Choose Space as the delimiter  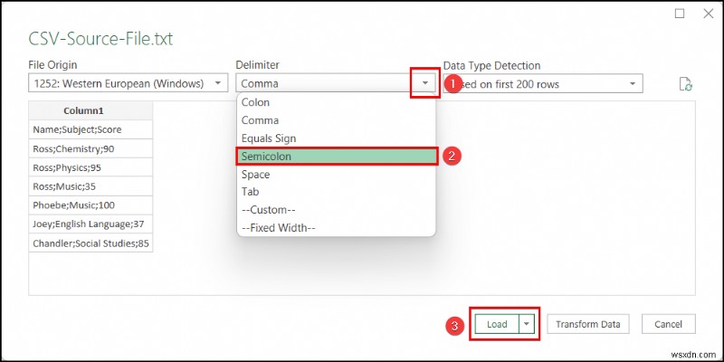[x=337, y=175]
